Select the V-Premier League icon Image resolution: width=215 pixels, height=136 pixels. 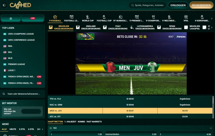(137, 17)
